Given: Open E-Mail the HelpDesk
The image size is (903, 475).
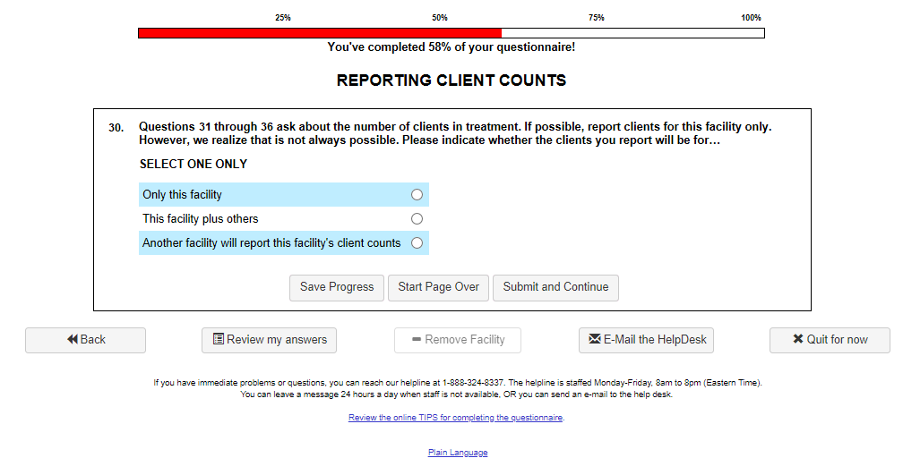Looking at the screenshot, I should pos(646,341).
